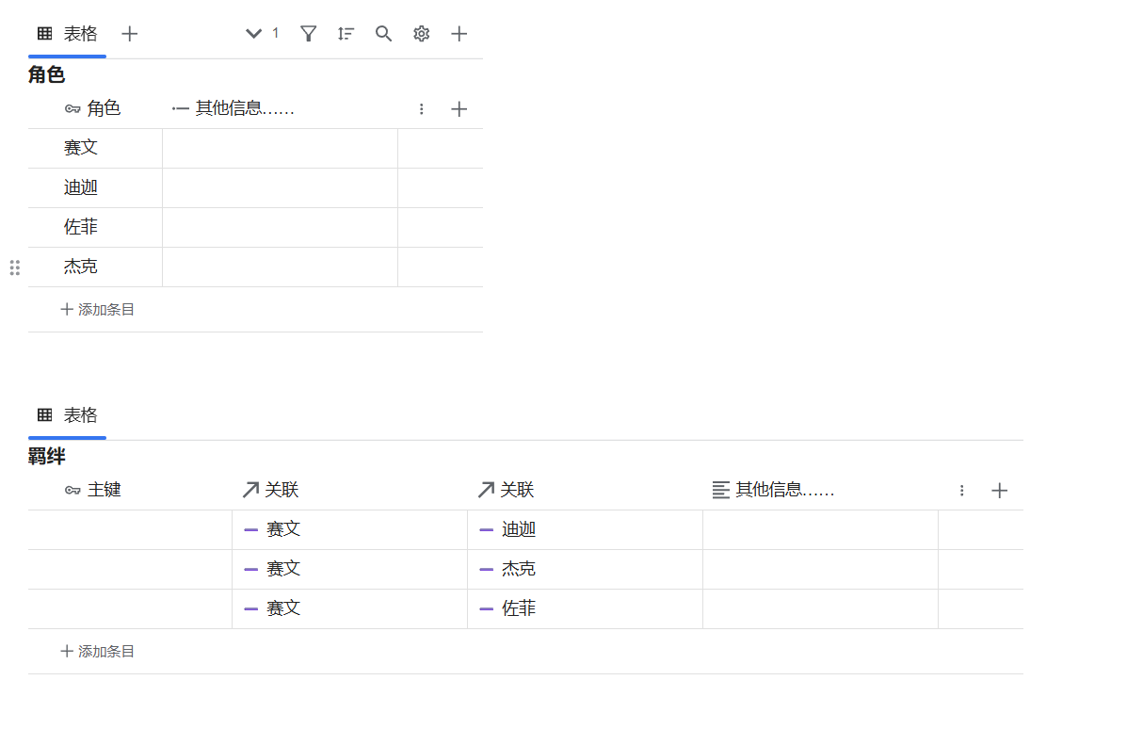The image size is (1143, 729).
Task: Open column menu in 羁绊 table header
Action: point(961,491)
